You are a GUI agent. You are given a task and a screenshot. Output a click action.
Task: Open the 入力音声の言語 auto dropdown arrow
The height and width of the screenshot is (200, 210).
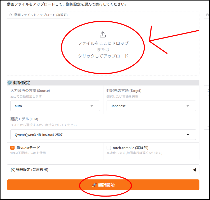click(x=92, y=106)
